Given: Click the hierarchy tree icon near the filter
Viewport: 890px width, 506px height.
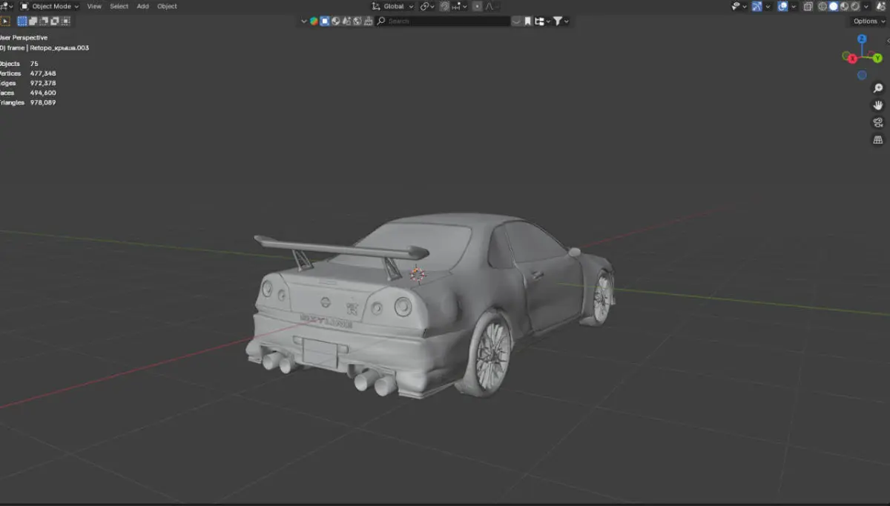Looking at the screenshot, I should tap(539, 21).
